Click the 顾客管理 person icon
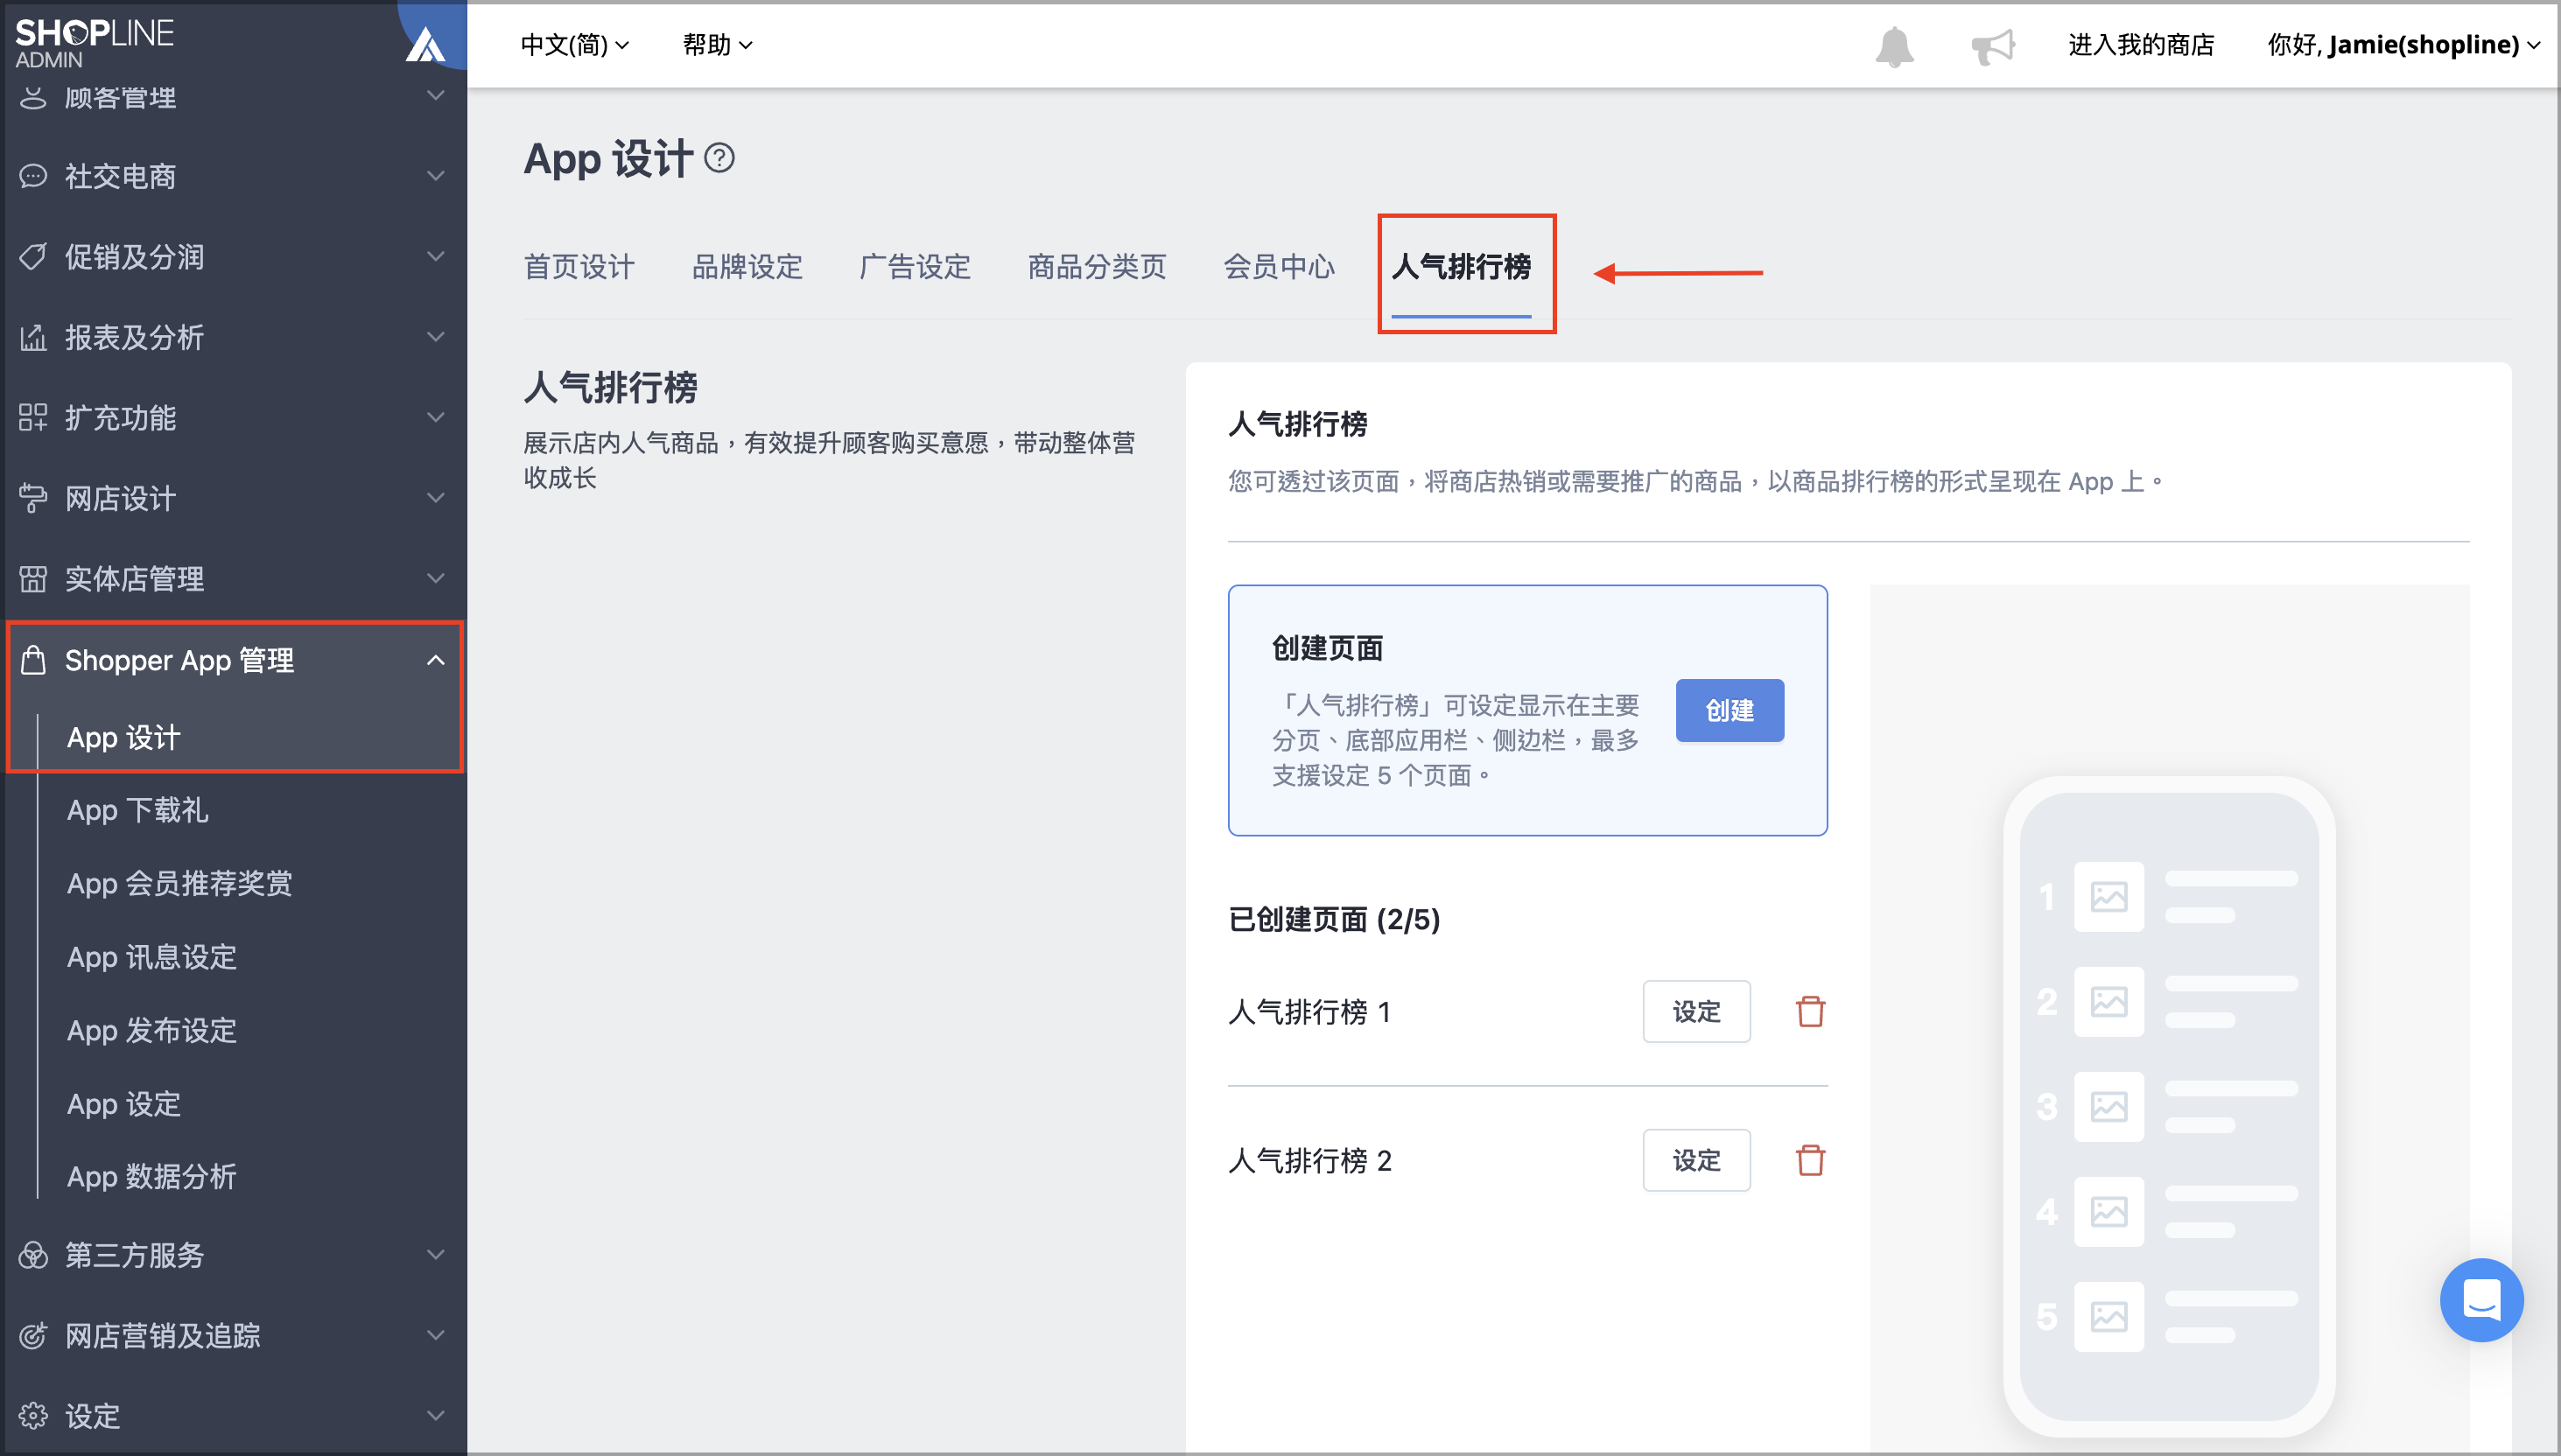This screenshot has height=1456, width=2561. pos(33,97)
